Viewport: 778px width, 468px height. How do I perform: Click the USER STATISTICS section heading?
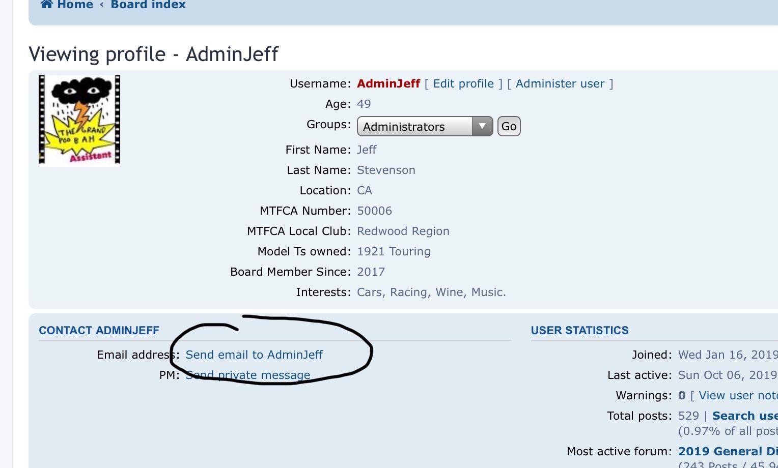point(579,331)
